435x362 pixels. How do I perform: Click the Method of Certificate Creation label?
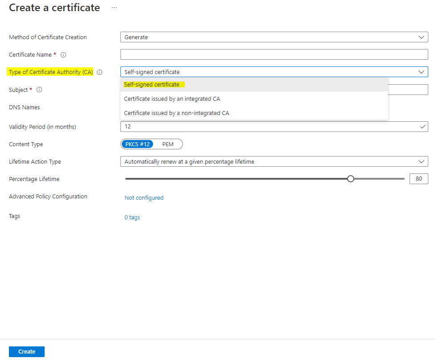click(48, 37)
